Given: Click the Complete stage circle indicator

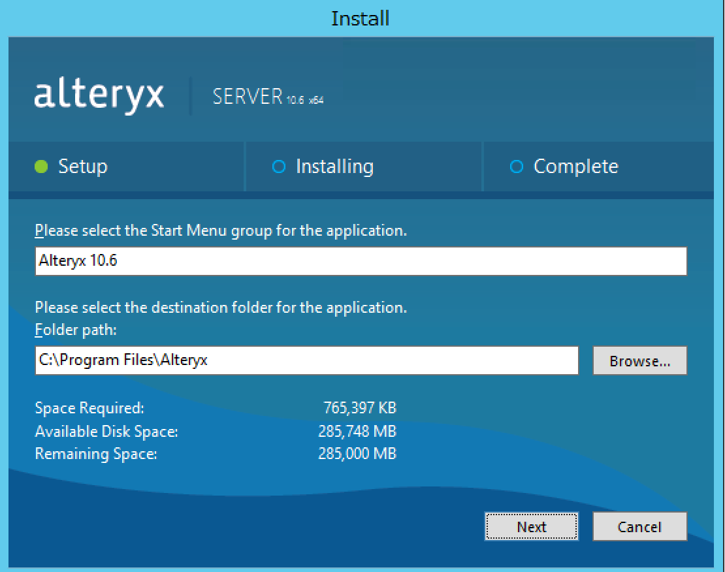Looking at the screenshot, I should [x=517, y=167].
